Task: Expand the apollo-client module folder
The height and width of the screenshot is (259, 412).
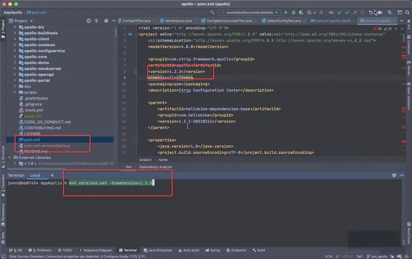Action: 15,39
